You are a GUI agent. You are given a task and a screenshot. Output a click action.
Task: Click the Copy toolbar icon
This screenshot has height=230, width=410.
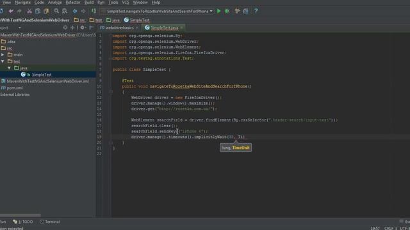tap(38, 11)
